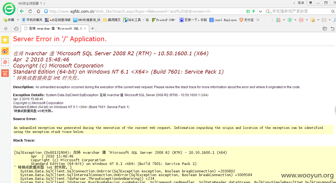Close the Microsoft SQL tab
The height and width of the screenshot is (183, 336).
pos(85,28)
